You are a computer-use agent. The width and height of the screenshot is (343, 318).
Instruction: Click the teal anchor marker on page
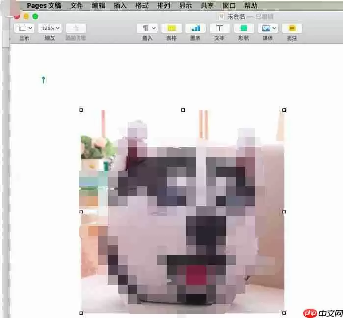pyautogui.click(x=43, y=80)
